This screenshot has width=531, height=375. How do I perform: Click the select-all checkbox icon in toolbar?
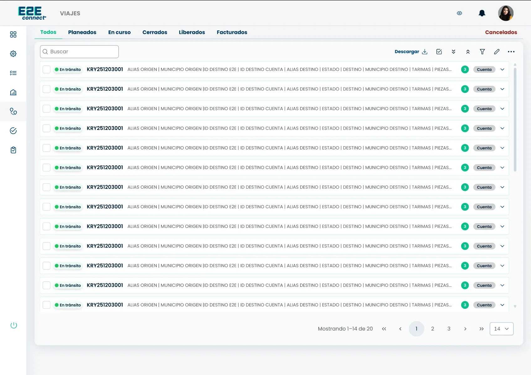pyautogui.click(x=439, y=52)
